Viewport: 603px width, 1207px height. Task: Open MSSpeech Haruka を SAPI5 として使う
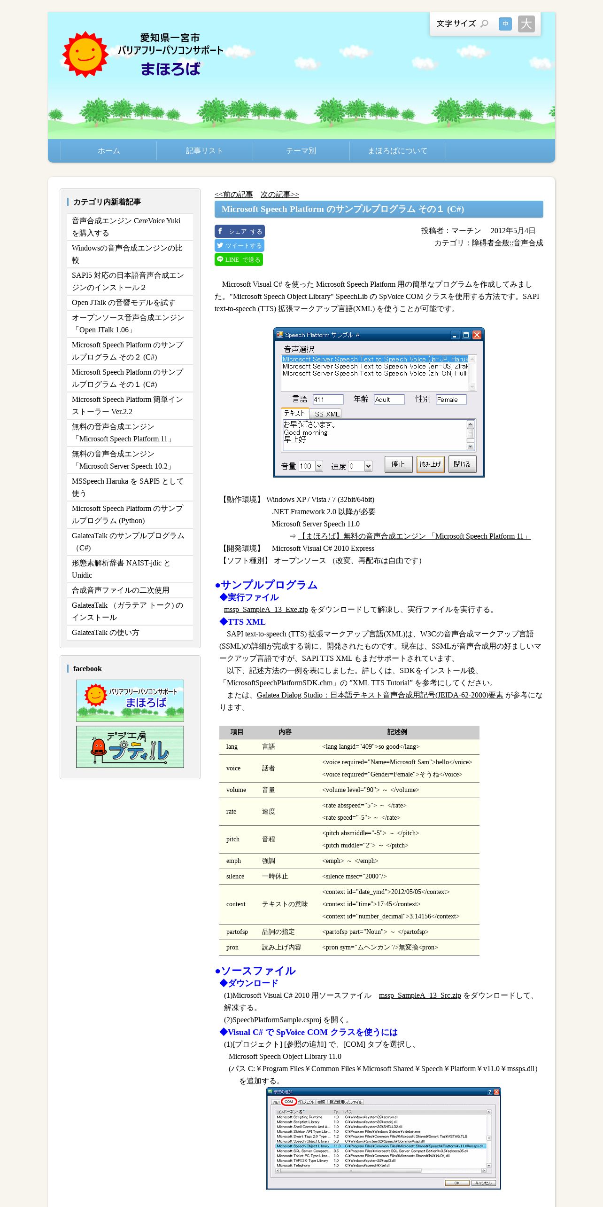click(130, 487)
